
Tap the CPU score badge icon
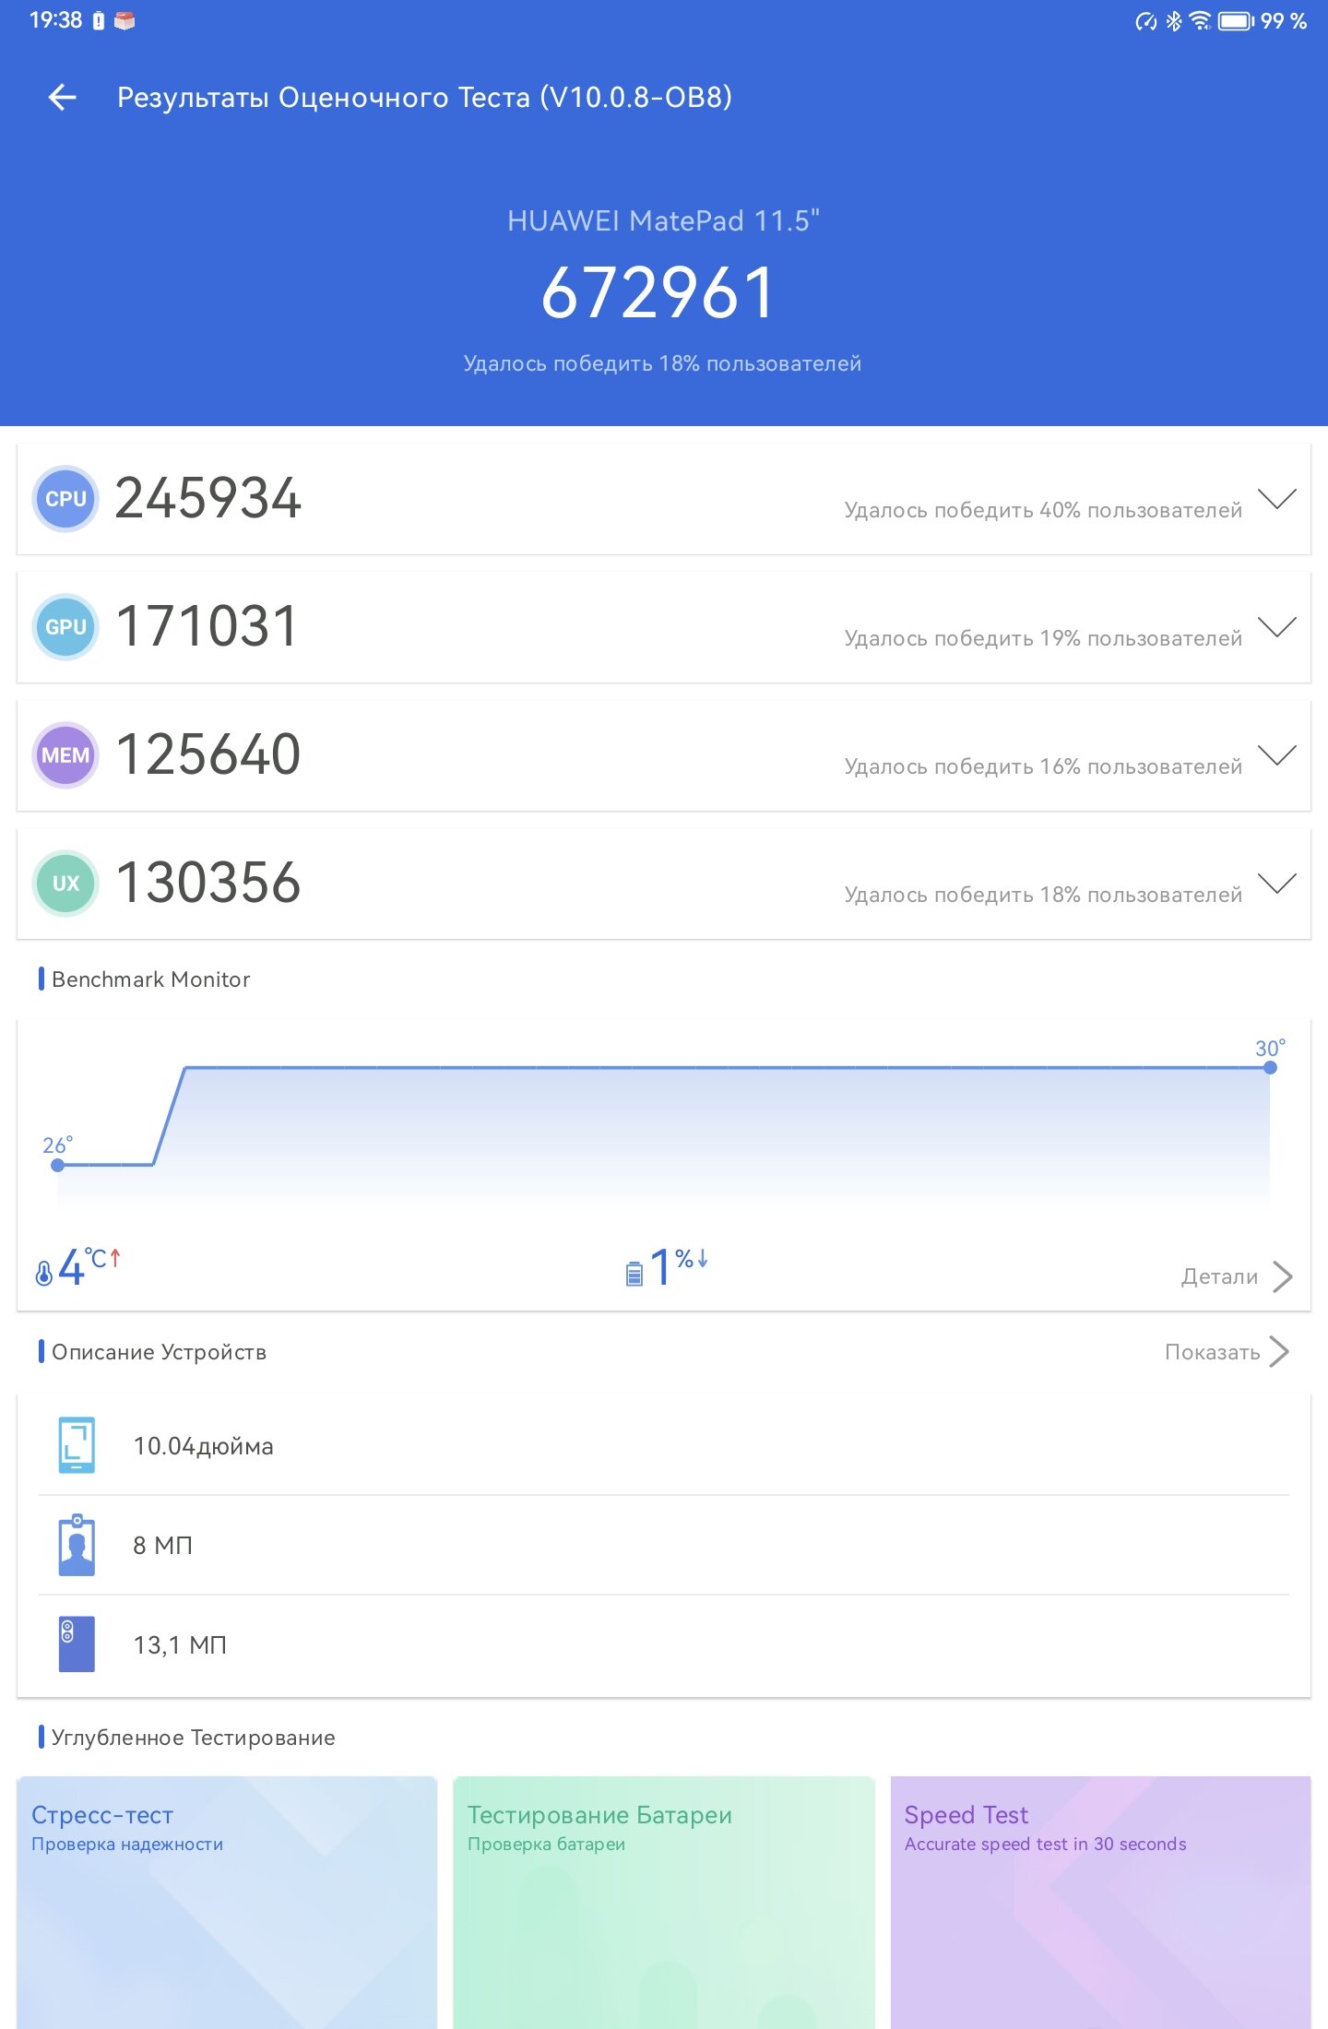(65, 499)
